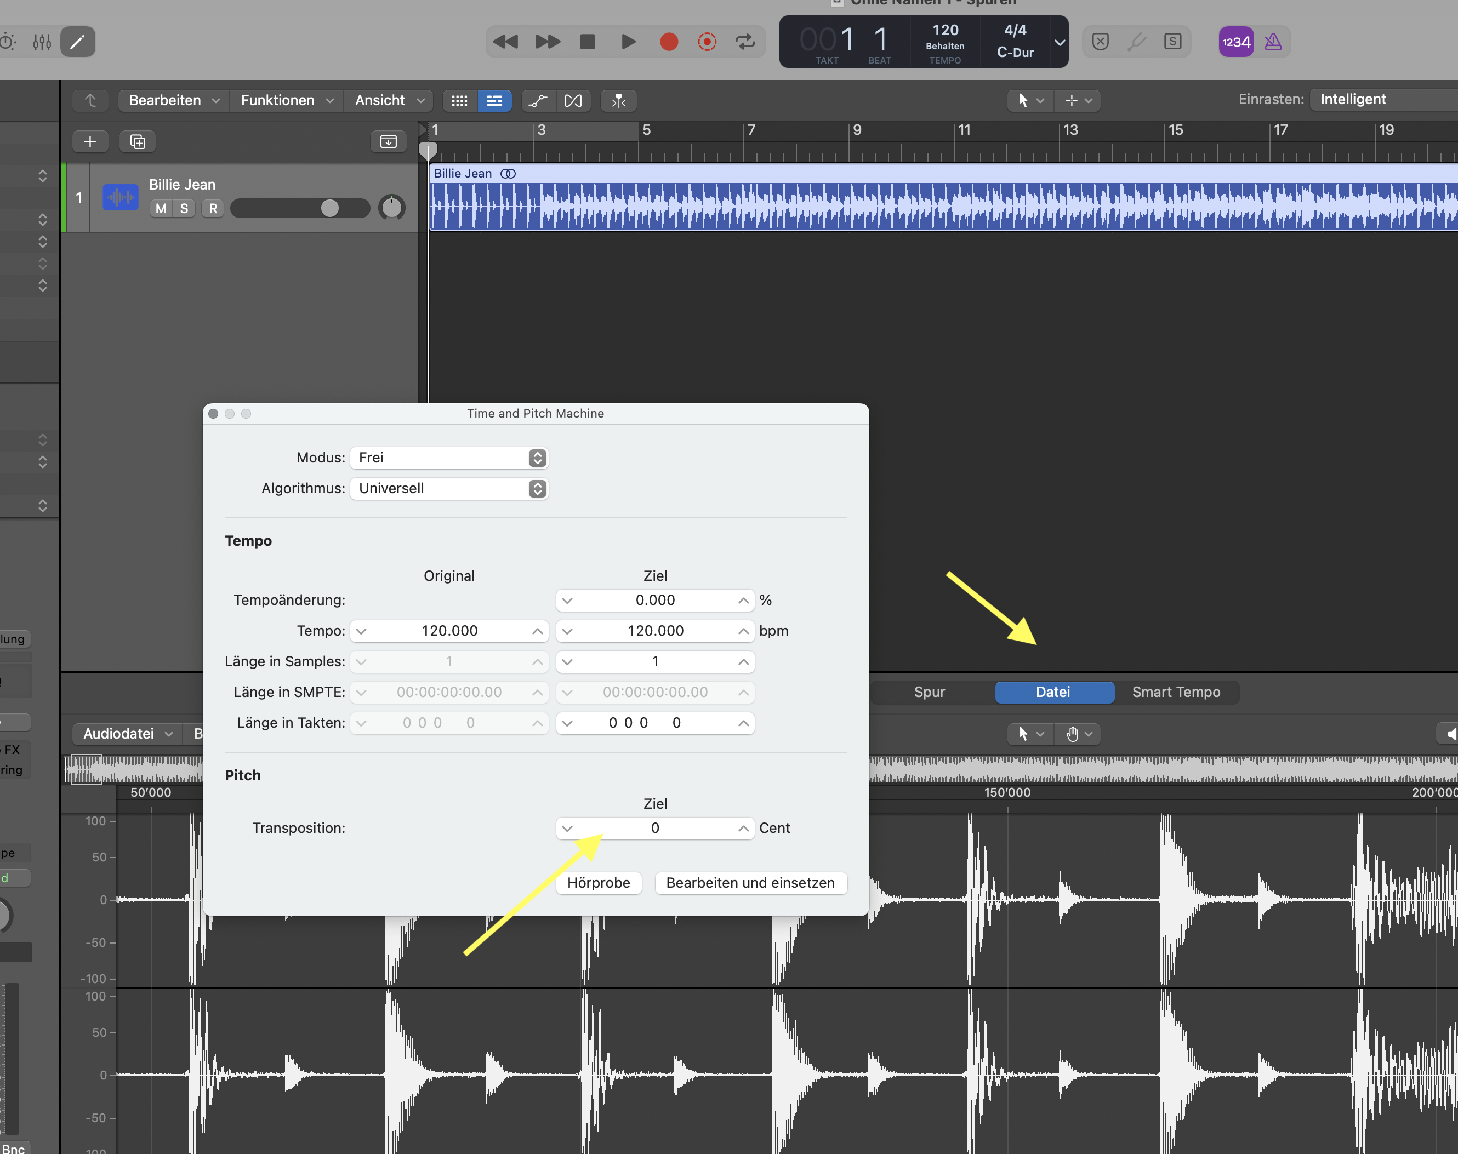
Task: Solo the Billie Jean track
Action: tap(184, 208)
